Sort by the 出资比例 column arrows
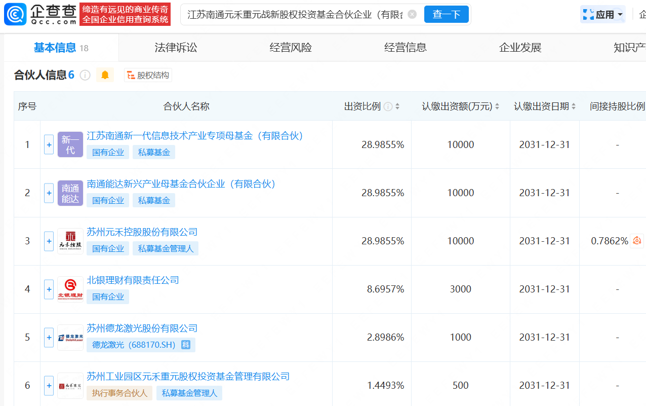 pos(397,106)
